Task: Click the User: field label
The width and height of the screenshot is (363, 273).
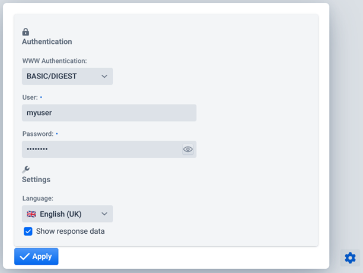Action: (x=30, y=97)
